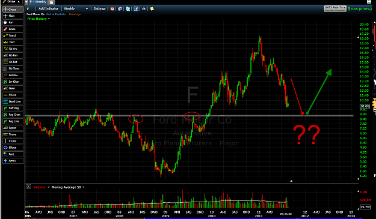Viewport: 376px width, 219px height.
Task: Select the Reg Chan tool
Action: click(x=13, y=115)
